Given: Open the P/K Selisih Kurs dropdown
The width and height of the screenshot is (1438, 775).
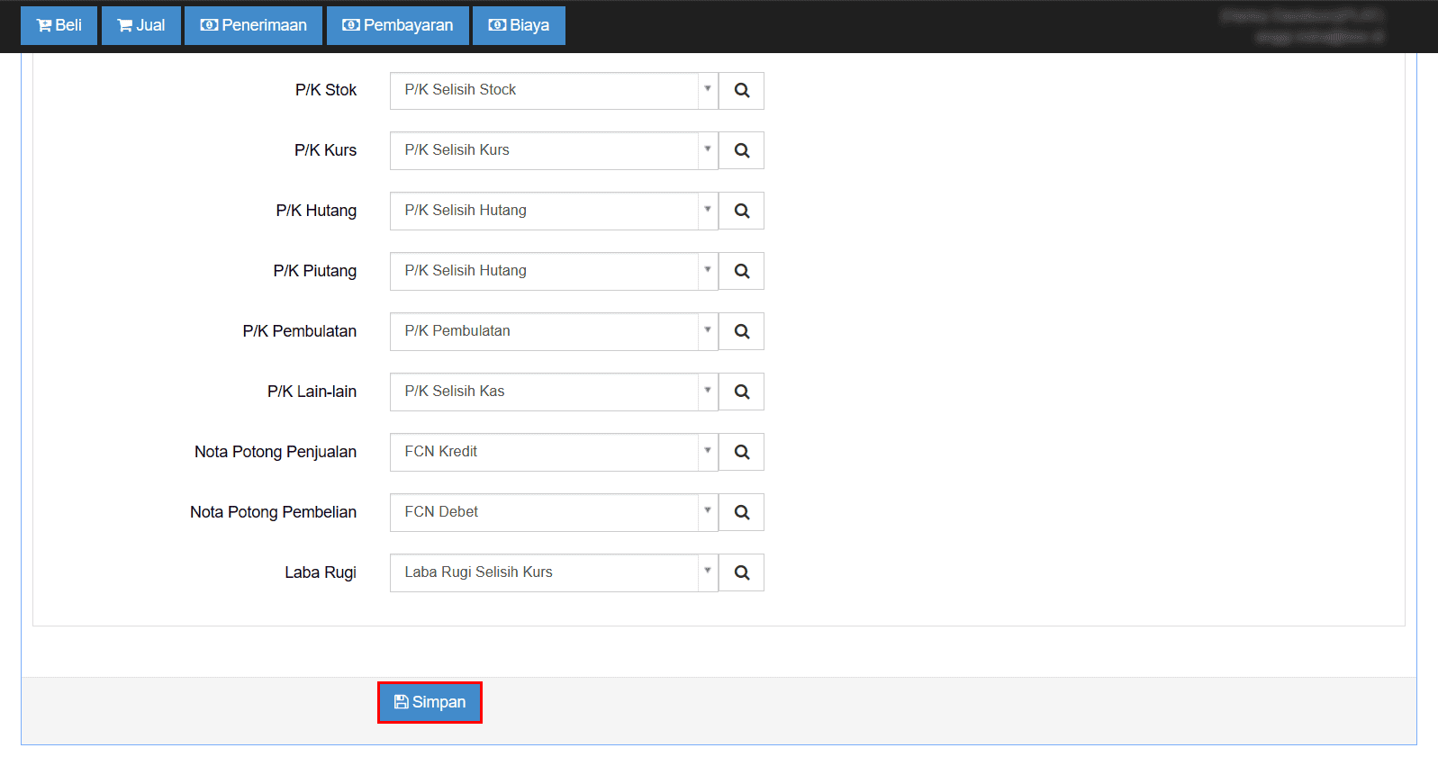Looking at the screenshot, I should pyautogui.click(x=707, y=150).
